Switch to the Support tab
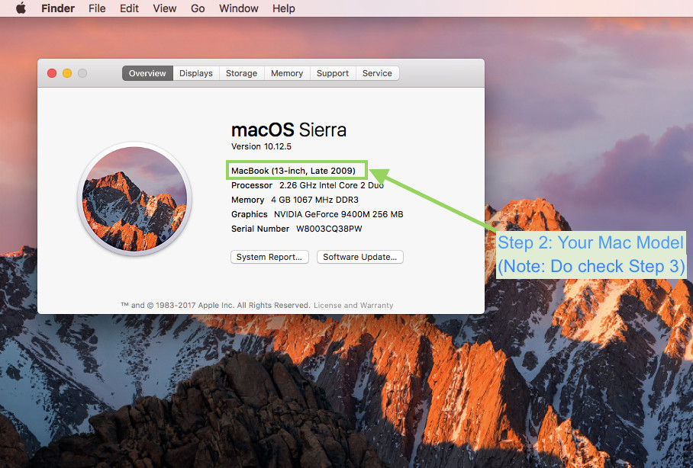Viewport: 693px width, 468px height. (x=332, y=73)
